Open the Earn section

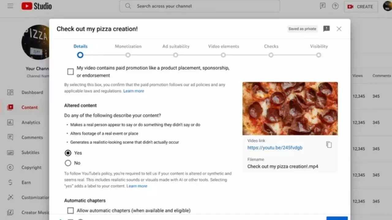tap(26, 182)
